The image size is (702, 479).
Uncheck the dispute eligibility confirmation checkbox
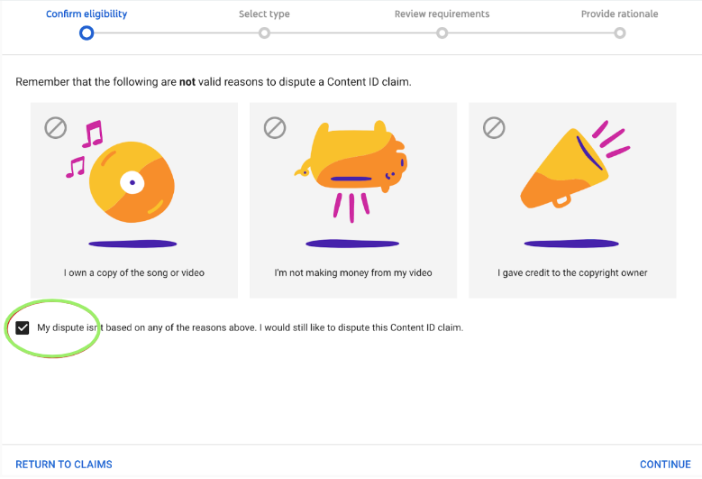point(23,327)
